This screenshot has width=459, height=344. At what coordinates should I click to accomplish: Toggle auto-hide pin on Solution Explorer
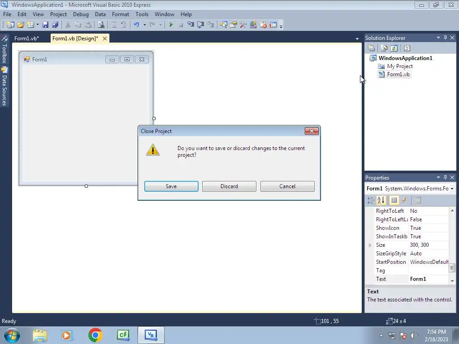pyautogui.click(x=445, y=38)
